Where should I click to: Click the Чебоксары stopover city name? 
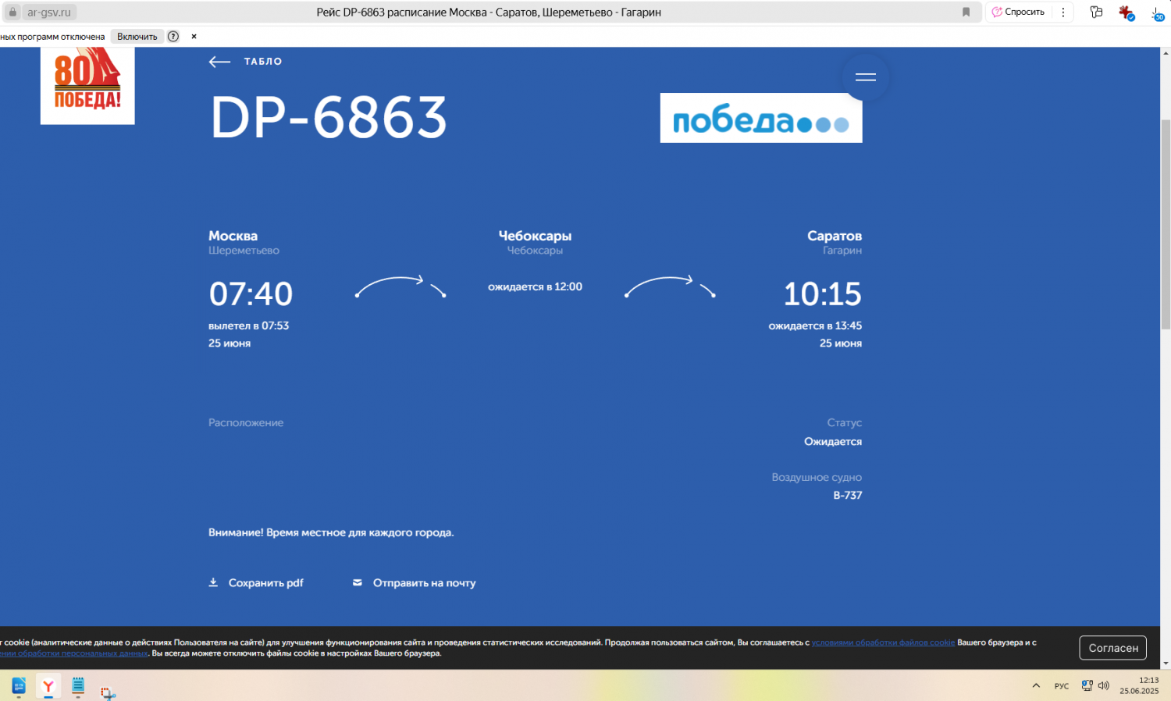[x=535, y=236]
